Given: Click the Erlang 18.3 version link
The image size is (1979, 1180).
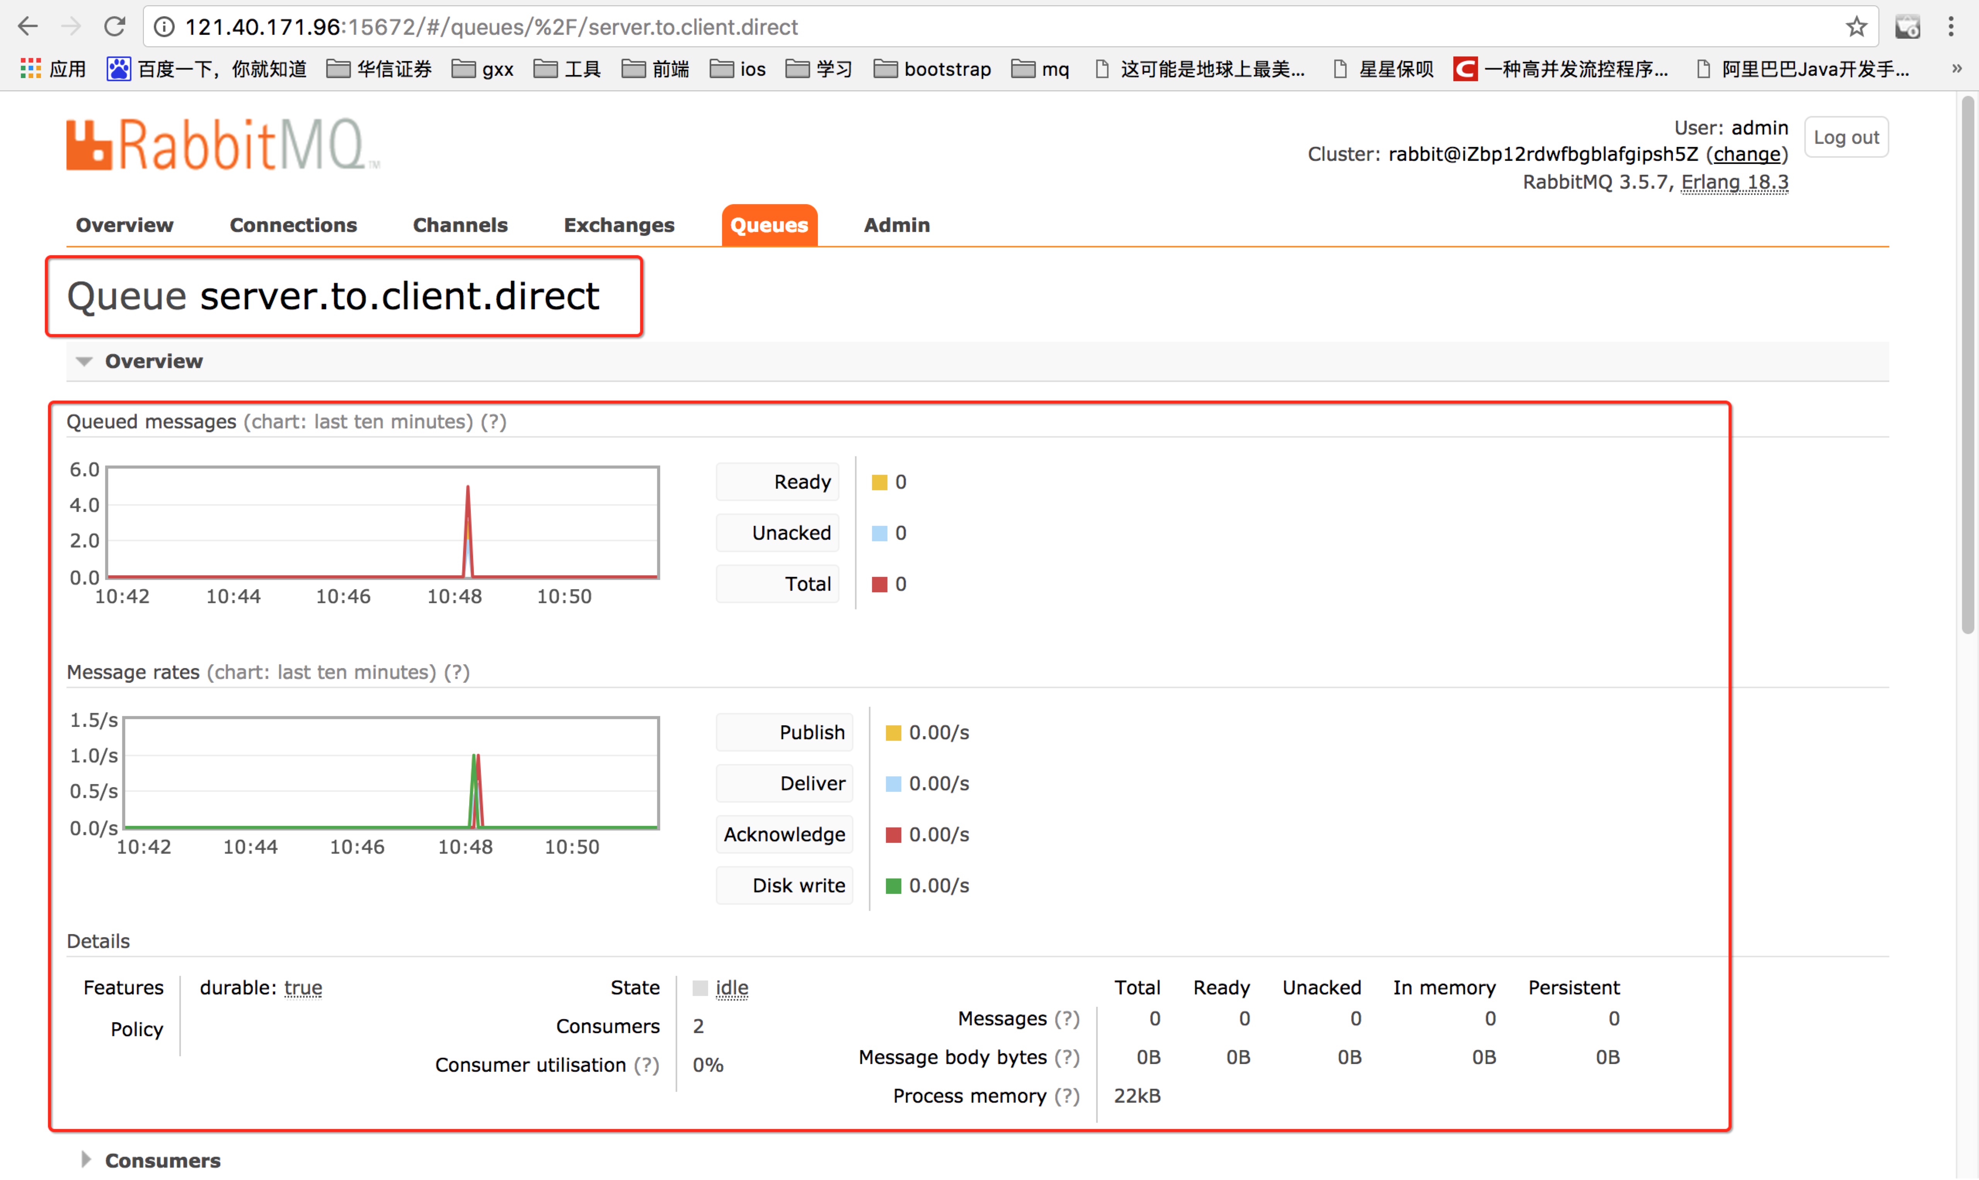Looking at the screenshot, I should click(1734, 182).
